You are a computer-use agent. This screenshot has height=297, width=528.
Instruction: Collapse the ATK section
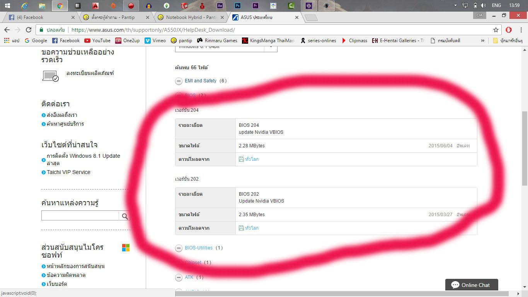click(179, 278)
